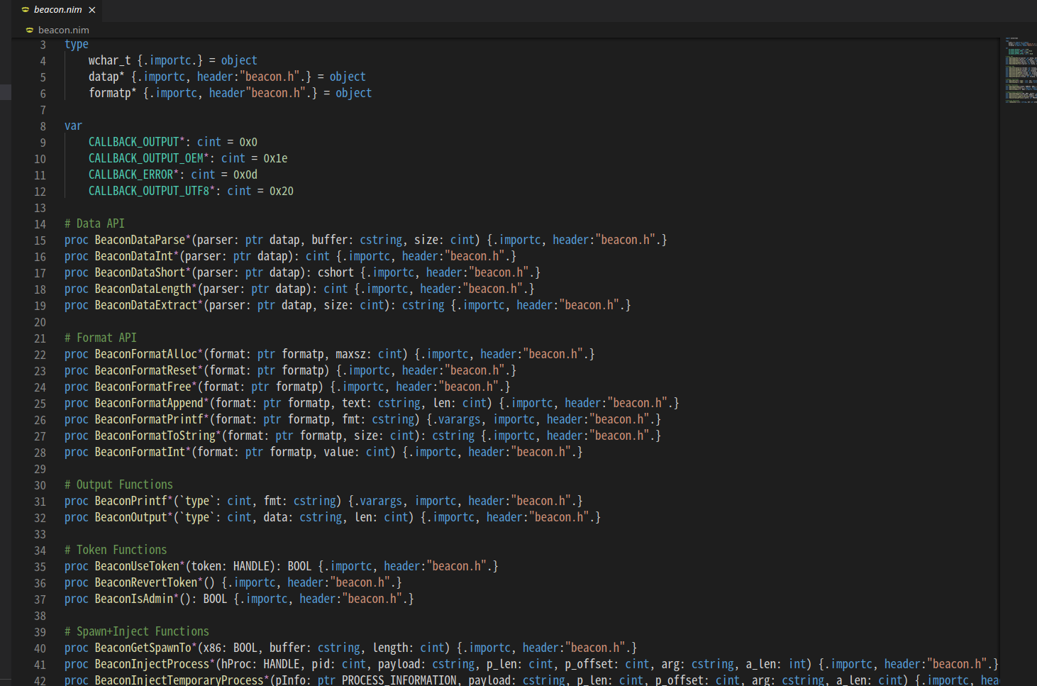Screen dimensions: 1037x686
Task: Click line number 14 in the gutter
Action: coord(40,224)
